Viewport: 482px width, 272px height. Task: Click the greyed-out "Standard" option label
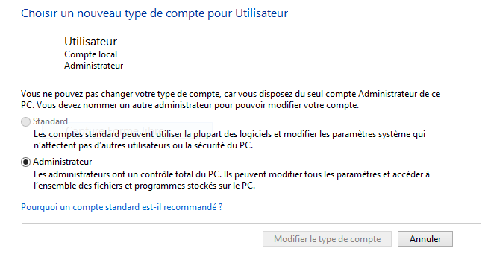(x=50, y=121)
